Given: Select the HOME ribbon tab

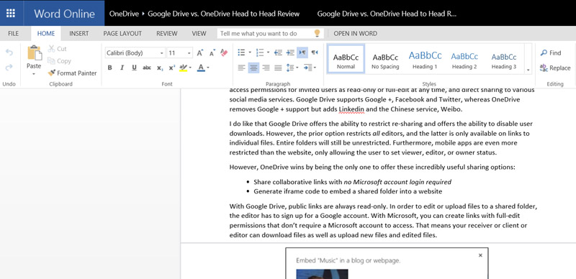Looking at the screenshot, I should (46, 33).
